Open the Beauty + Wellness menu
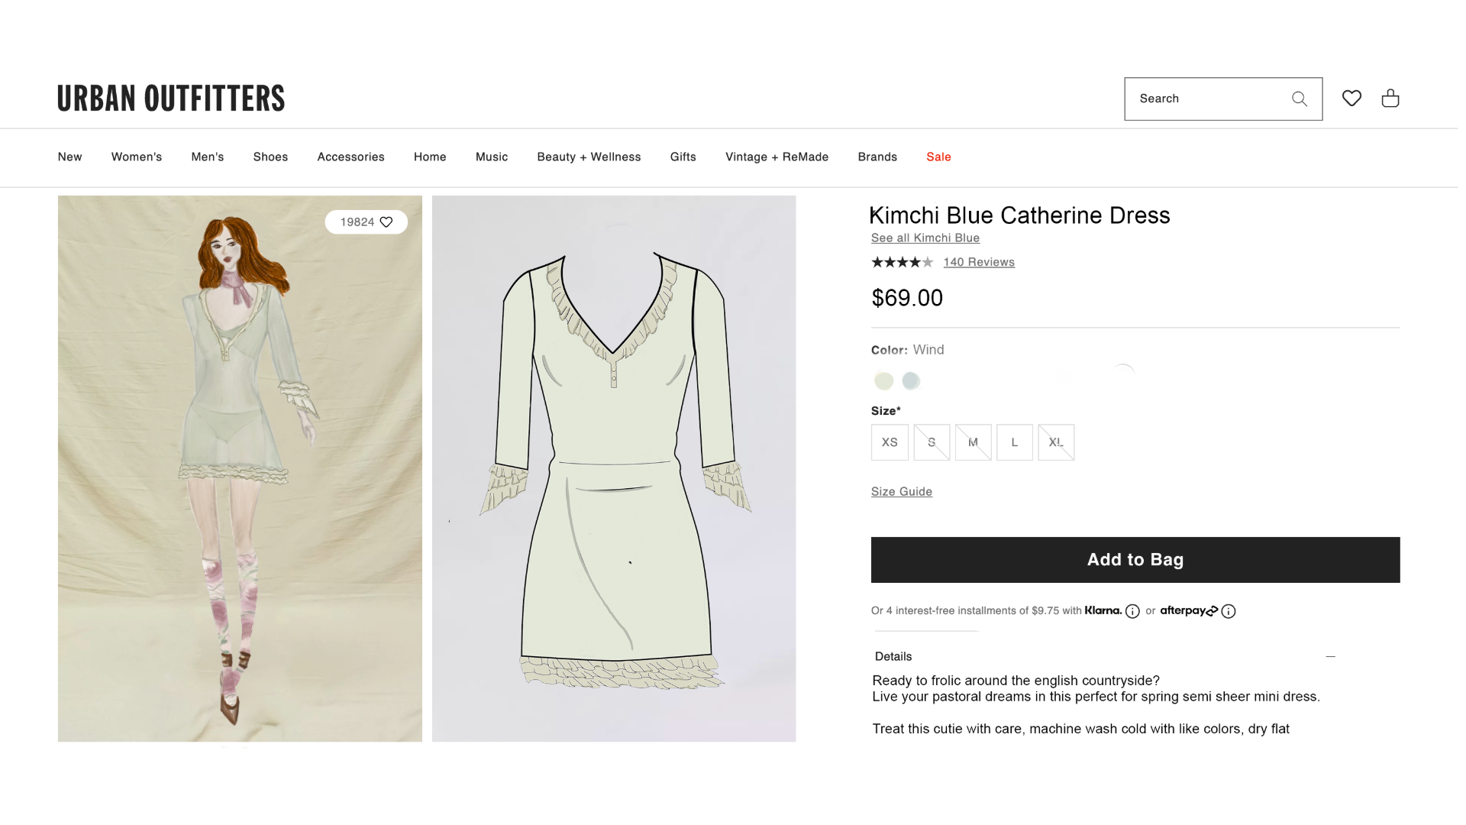 coord(589,157)
